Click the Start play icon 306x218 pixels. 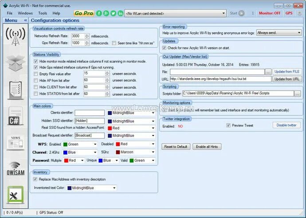point(241,13)
